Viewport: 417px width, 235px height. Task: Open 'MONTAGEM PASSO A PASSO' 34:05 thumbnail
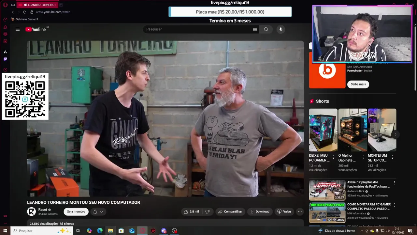tap(327, 212)
